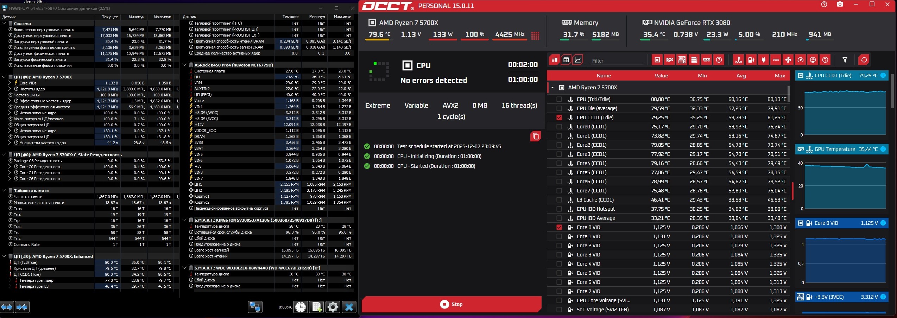Select the OCCT combined list-and-graph view
The width and height of the screenshot is (897, 318).
tap(554, 60)
